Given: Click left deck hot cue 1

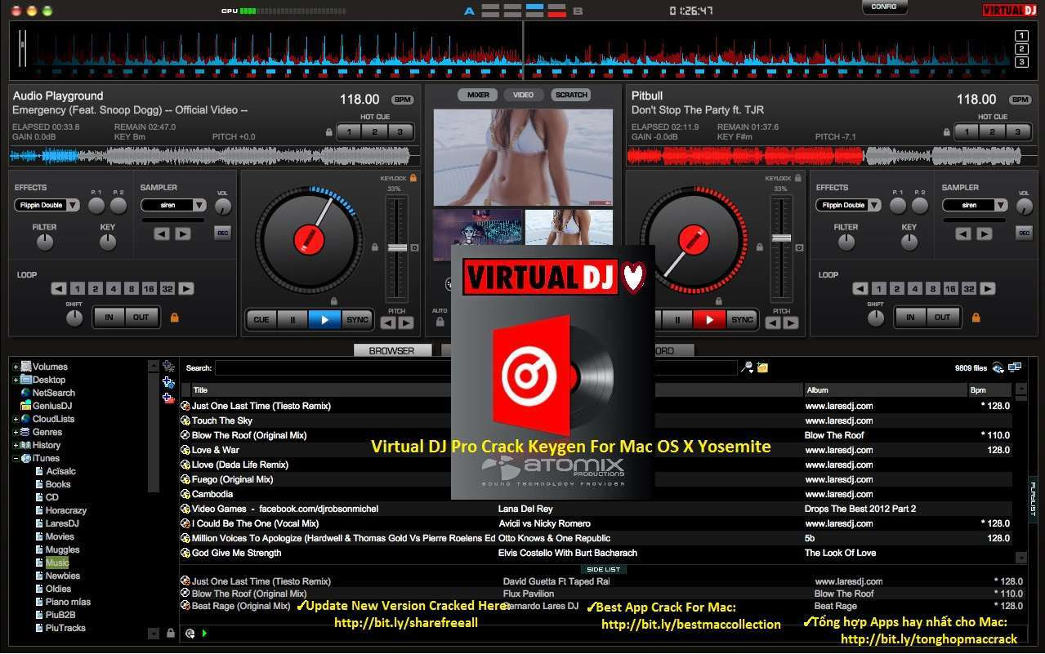Looking at the screenshot, I should 349,131.
